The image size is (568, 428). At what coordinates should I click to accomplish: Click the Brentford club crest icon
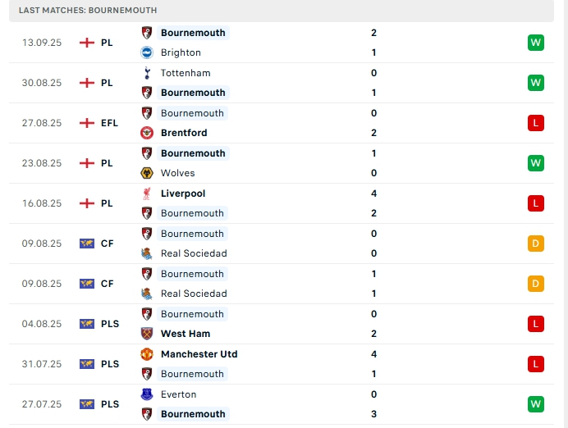(x=147, y=133)
